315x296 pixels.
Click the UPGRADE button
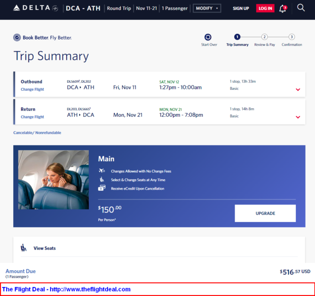265,213
